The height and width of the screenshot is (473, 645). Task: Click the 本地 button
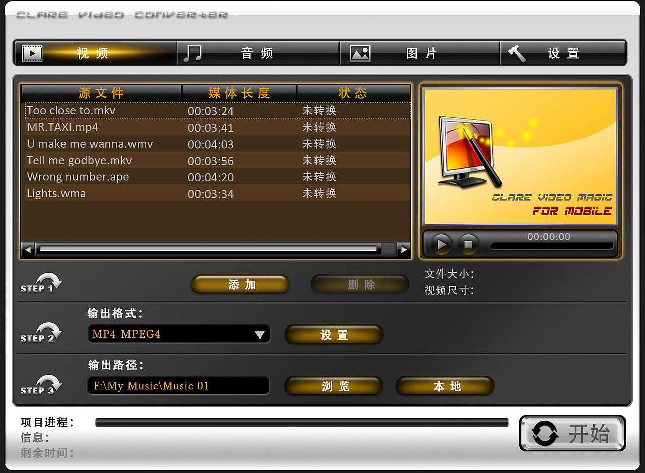444,385
